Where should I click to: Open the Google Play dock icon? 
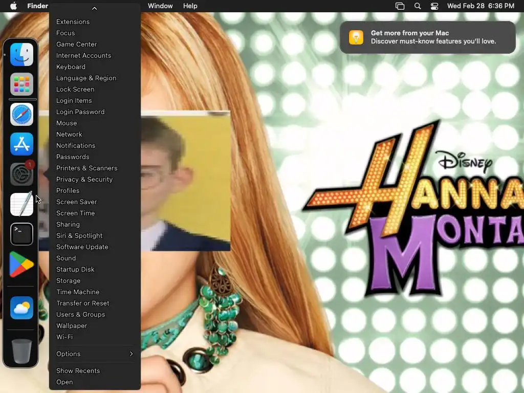[21, 265]
